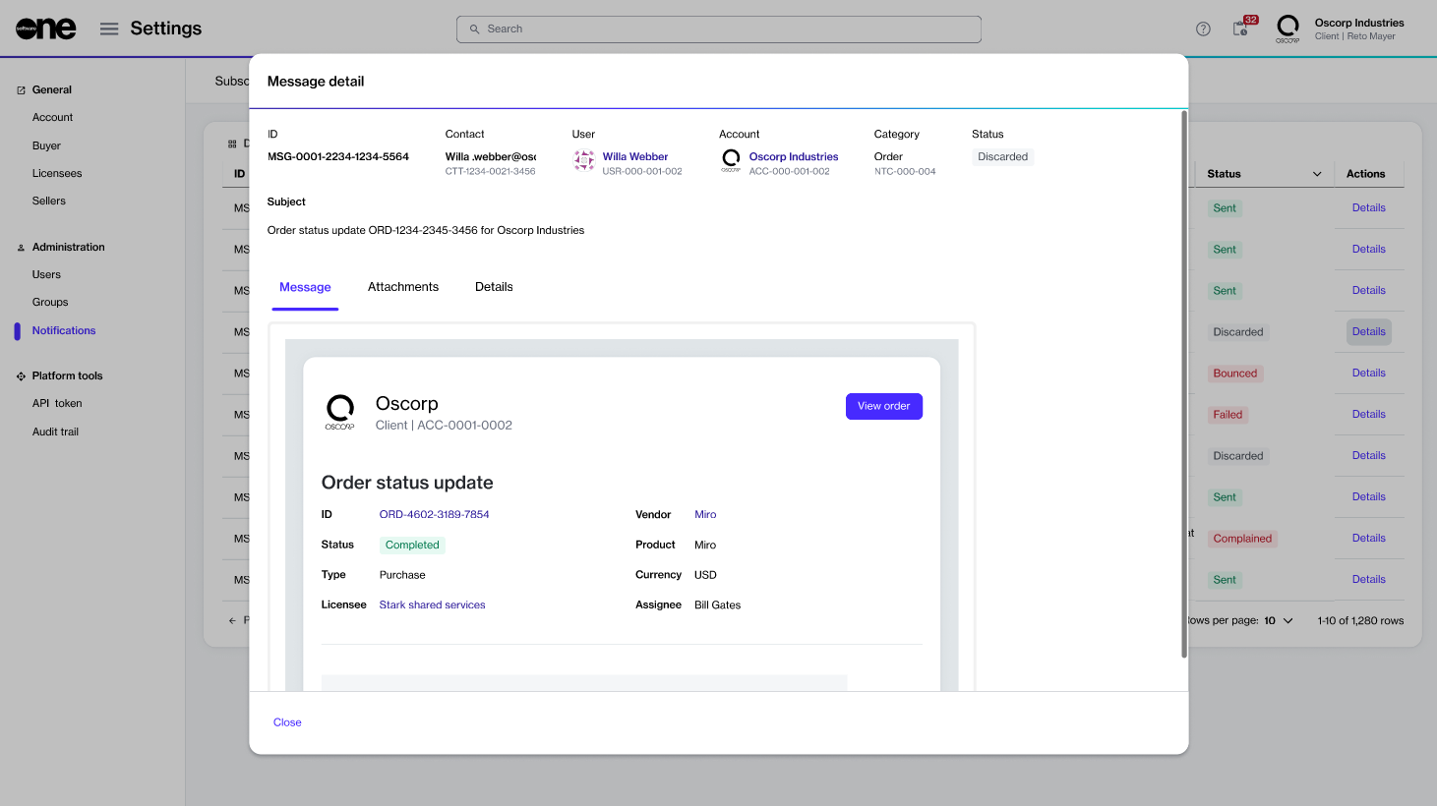Open order link ORD-4602-3189-7854
Image resolution: width=1437 pixels, height=806 pixels.
point(434,514)
